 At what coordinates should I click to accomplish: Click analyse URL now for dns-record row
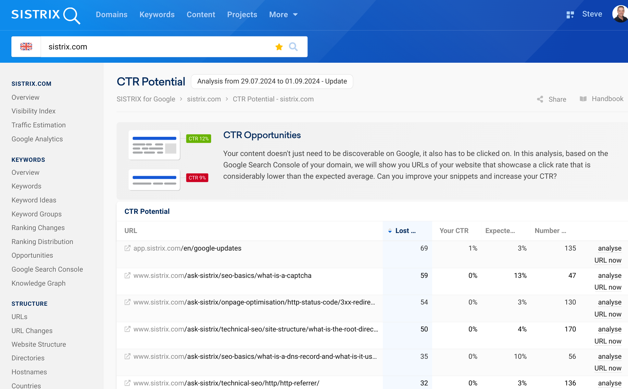coord(608,362)
